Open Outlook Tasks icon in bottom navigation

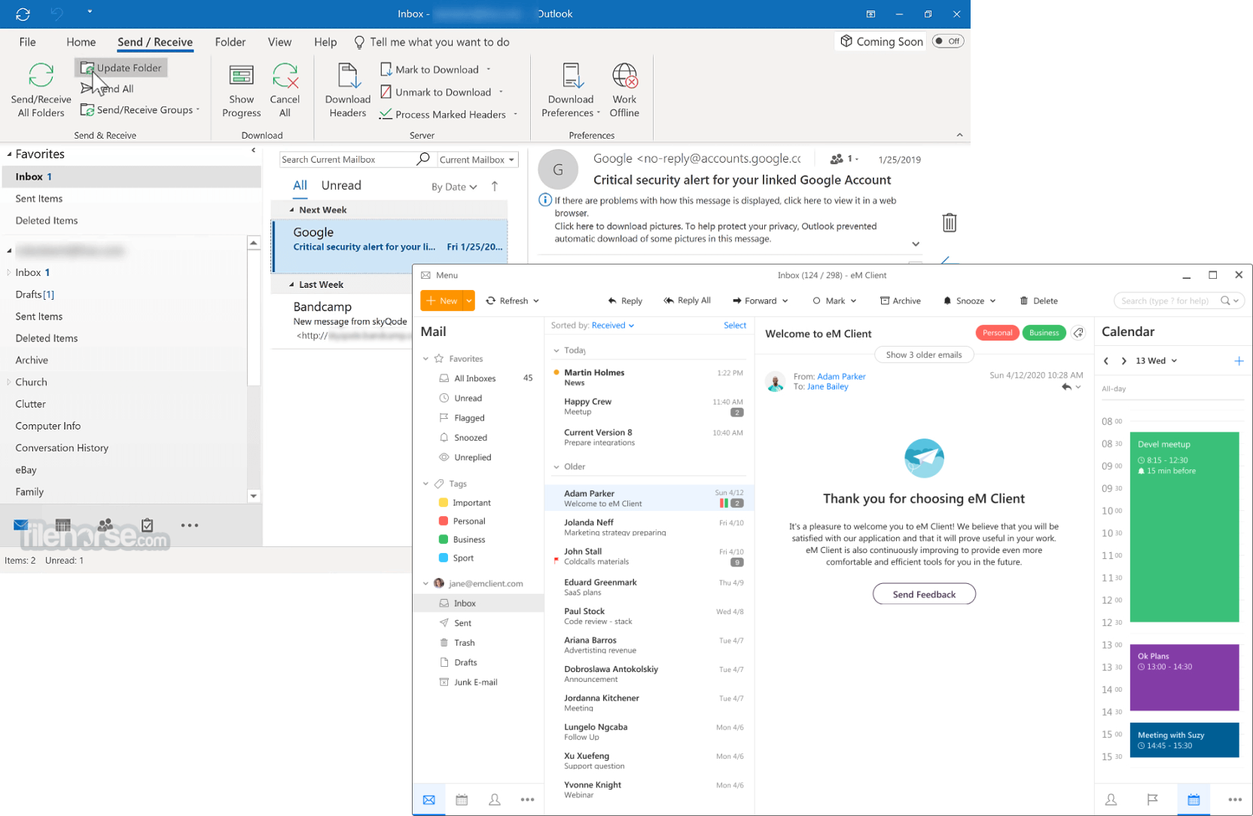coord(148,524)
